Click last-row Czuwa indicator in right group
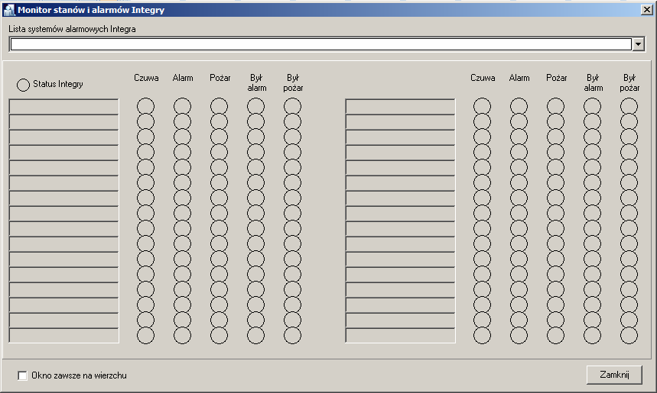The width and height of the screenshot is (657, 393). 483,335
